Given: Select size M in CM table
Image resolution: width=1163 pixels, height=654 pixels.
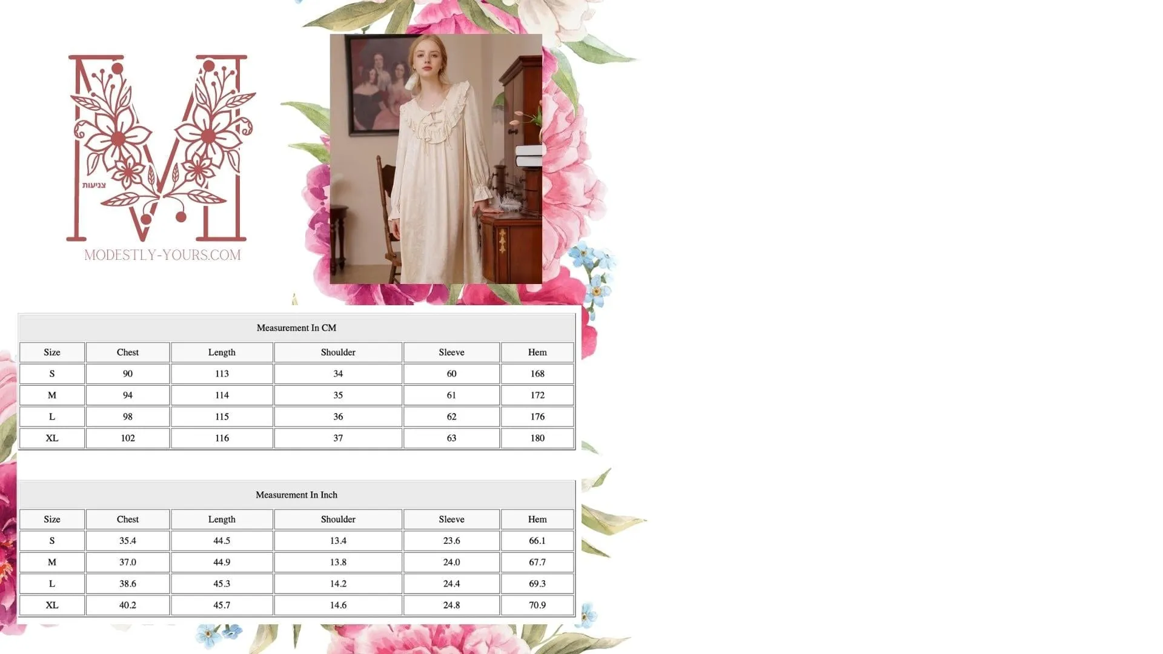Looking at the screenshot, I should [x=52, y=395].
